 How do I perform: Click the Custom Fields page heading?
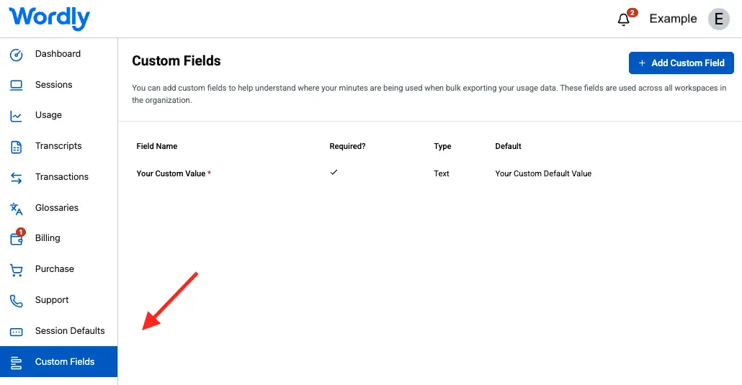(176, 60)
